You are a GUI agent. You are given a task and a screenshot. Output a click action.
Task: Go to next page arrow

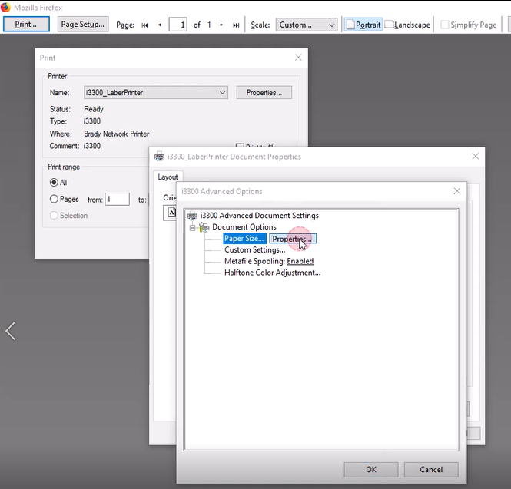(x=221, y=25)
